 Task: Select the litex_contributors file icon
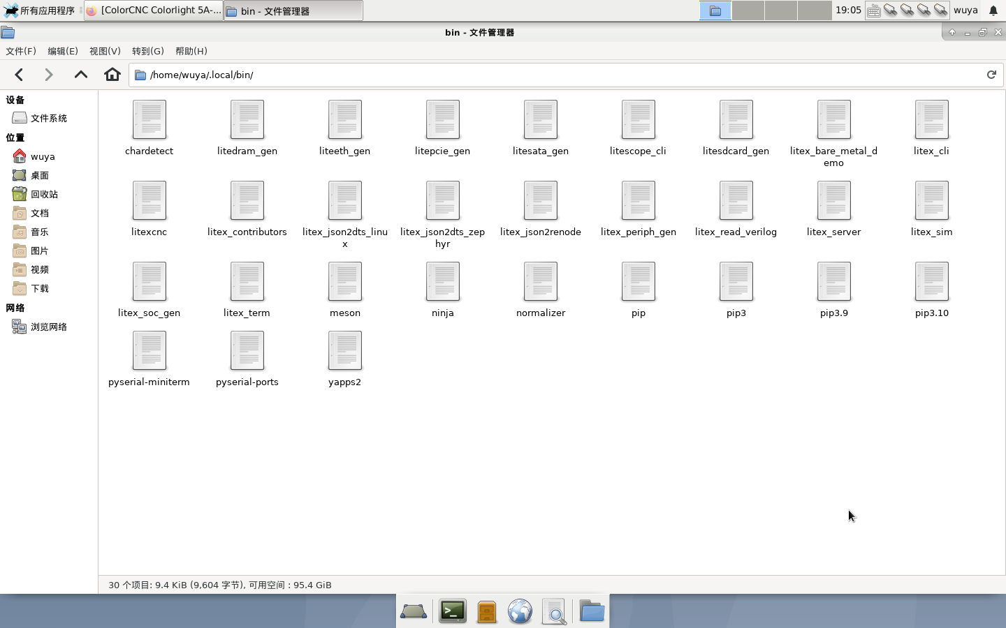click(x=247, y=200)
